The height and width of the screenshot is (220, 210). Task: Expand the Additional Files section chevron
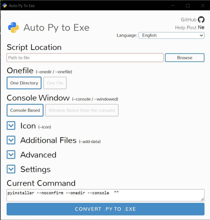coord(11,140)
